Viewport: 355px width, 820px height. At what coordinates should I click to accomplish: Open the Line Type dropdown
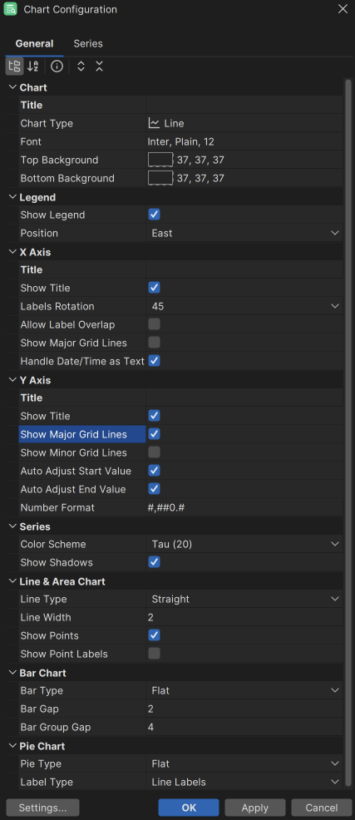pos(244,600)
